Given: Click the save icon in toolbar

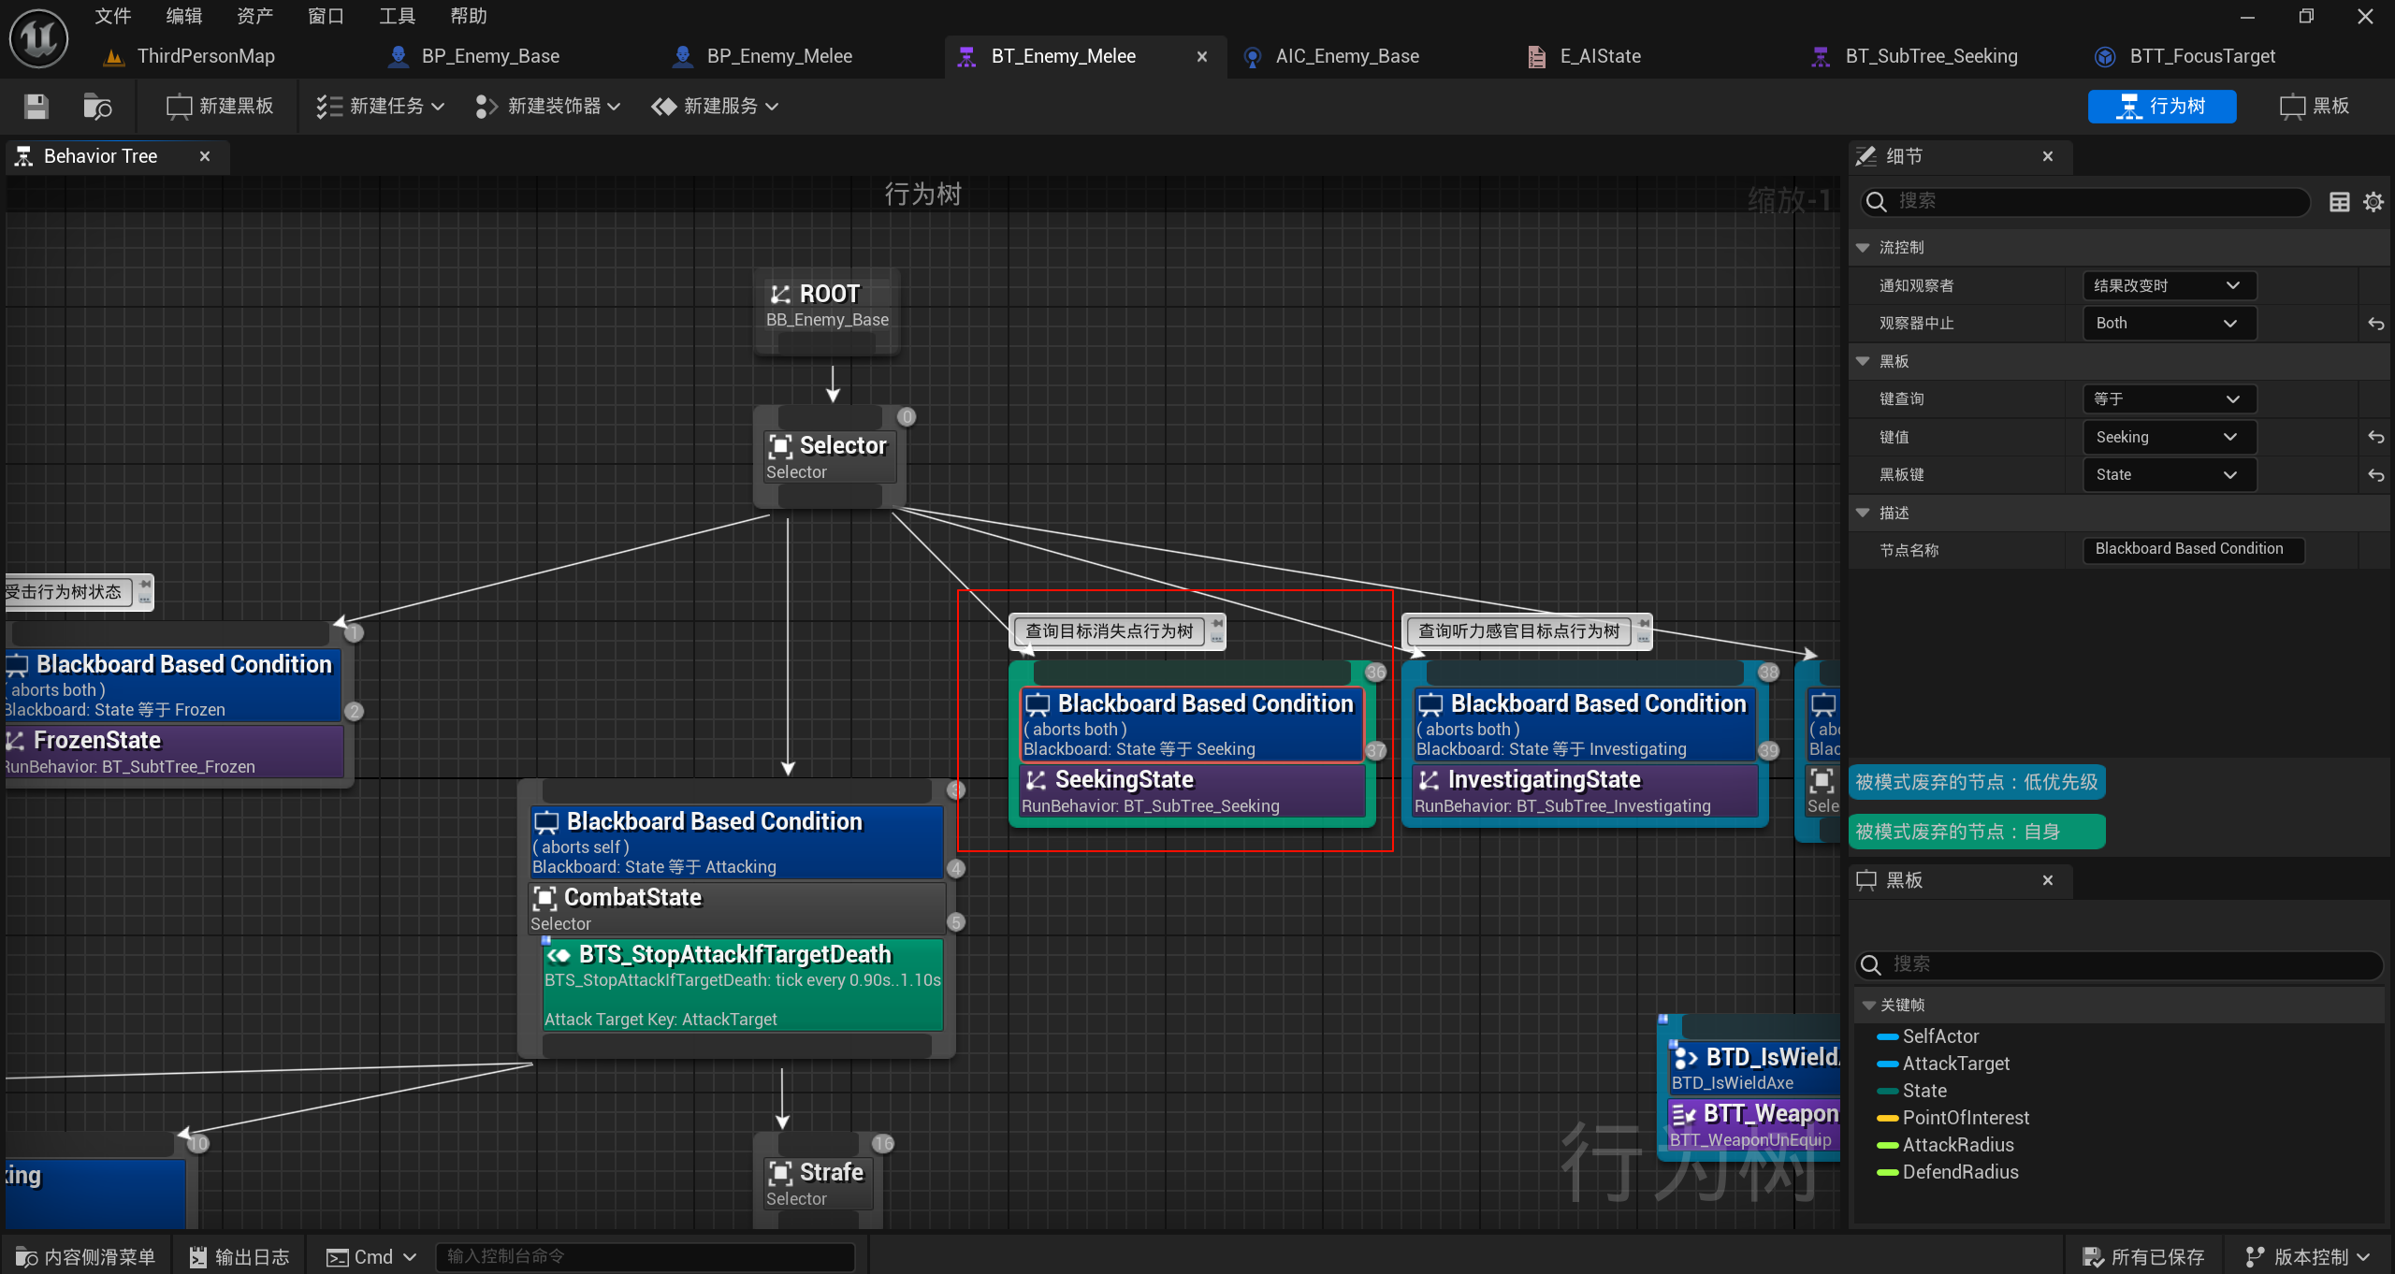Looking at the screenshot, I should click(x=36, y=107).
